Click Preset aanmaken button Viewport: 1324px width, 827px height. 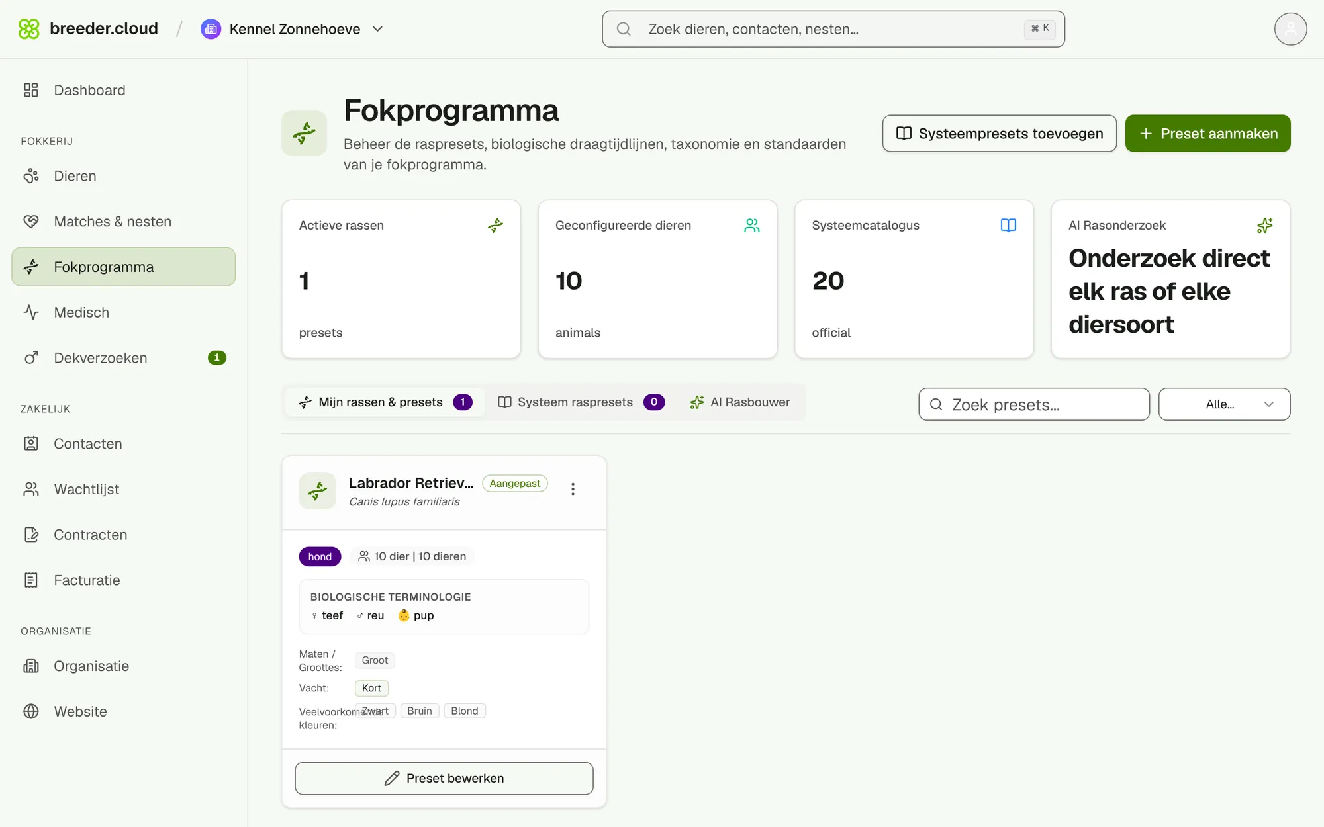(x=1208, y=134)
